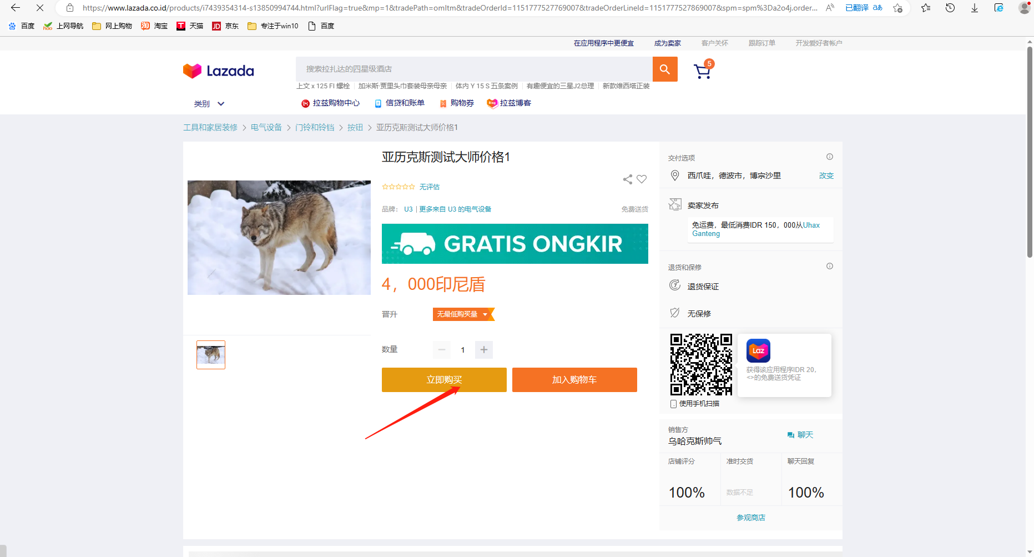1034x557 pixels.
Task: Select the wolf product thumbnail
Action: (x=211, y=355)
